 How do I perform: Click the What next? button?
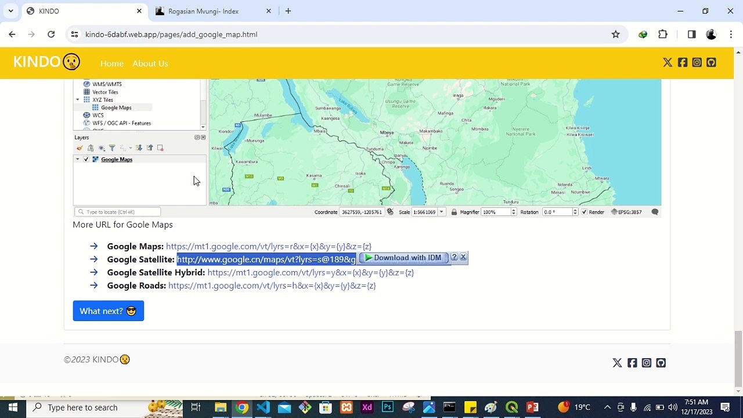coord(109,311)
